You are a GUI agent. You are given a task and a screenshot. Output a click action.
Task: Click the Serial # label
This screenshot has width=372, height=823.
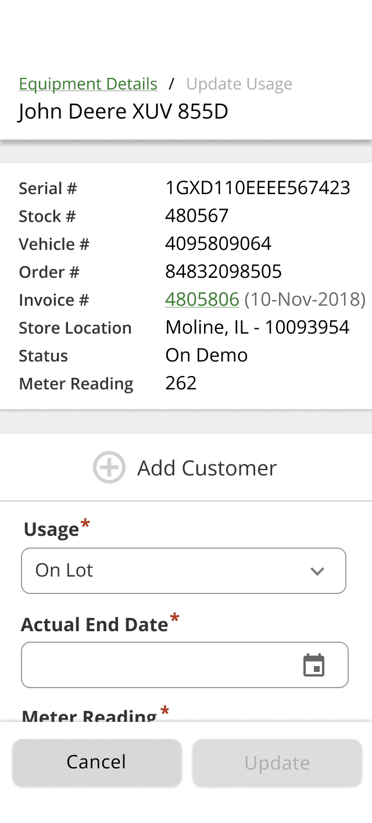tap(48, 188)
